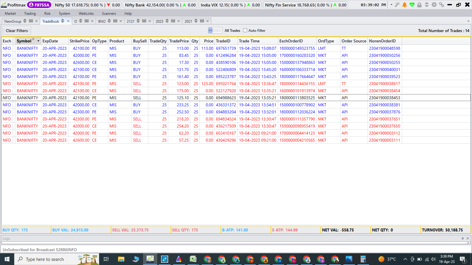Click the Nifty Bank index ticker
472x265 pixels.
coord(160,5)
